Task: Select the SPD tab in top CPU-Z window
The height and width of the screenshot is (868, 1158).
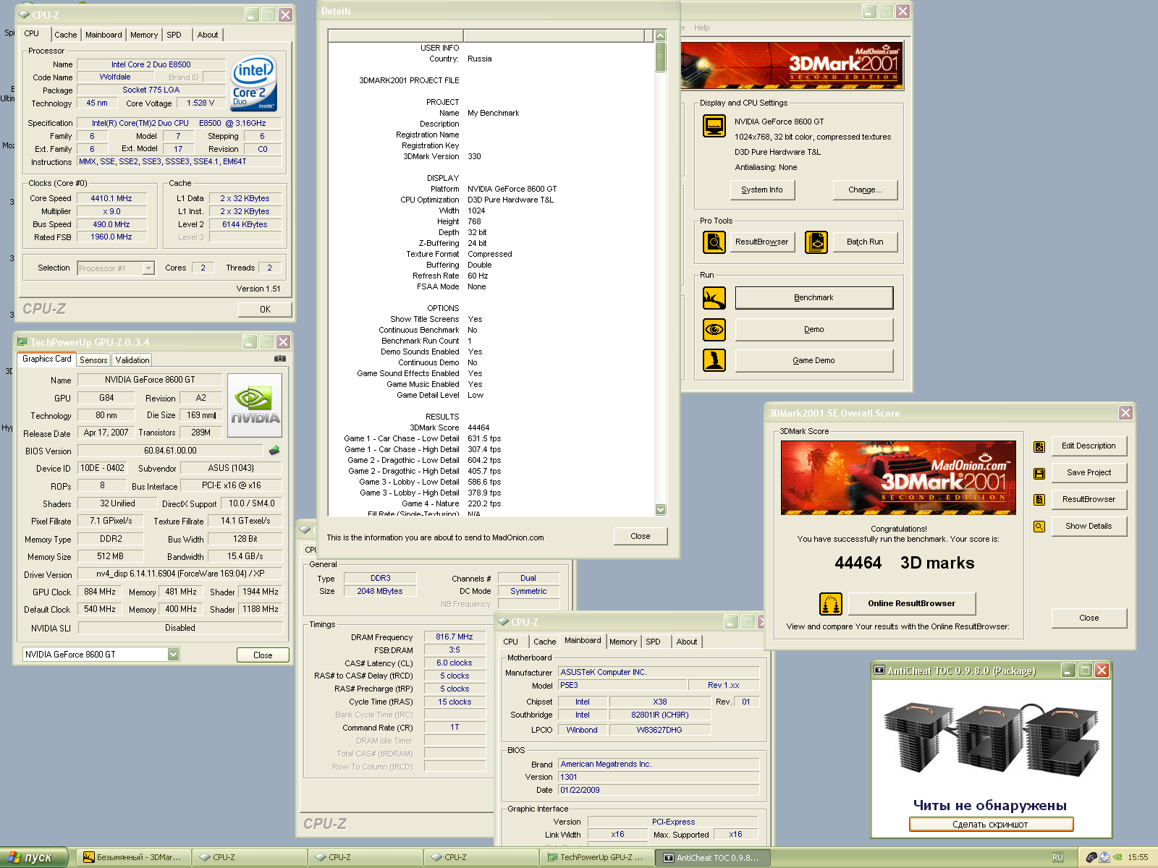Action: coord(174,35)
